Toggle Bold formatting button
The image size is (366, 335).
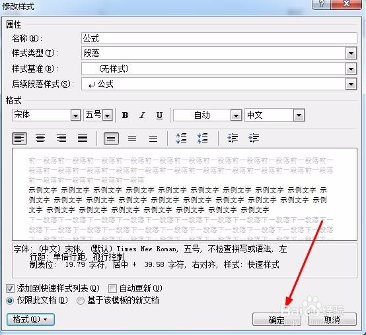point(125,115)
